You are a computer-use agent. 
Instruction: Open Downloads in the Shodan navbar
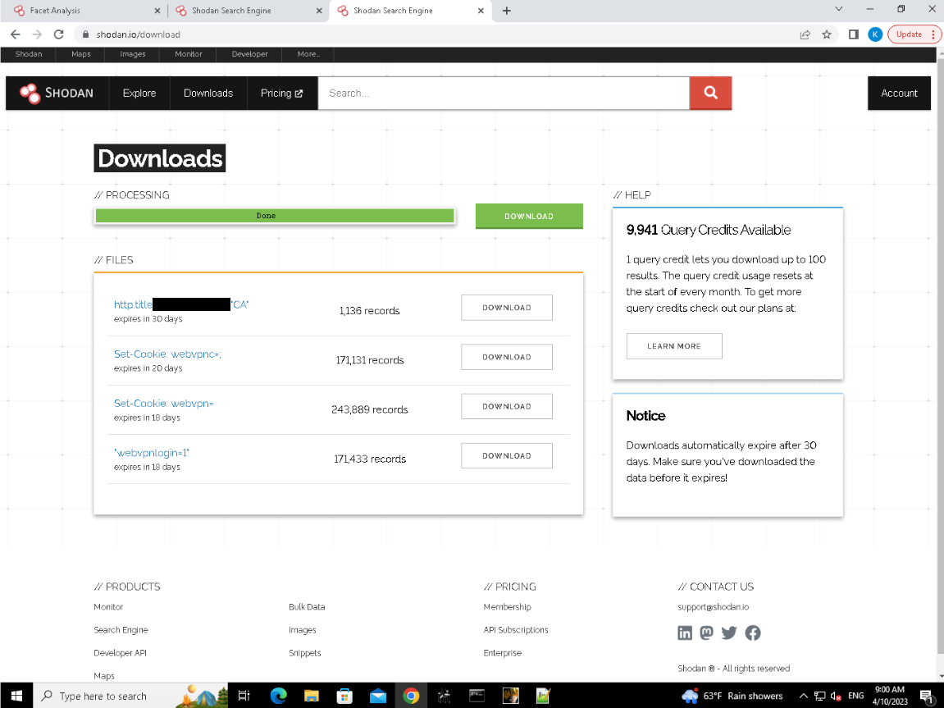pos(208,94)
